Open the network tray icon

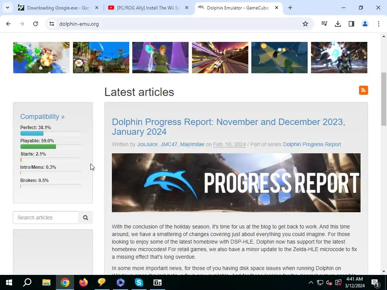320,282
